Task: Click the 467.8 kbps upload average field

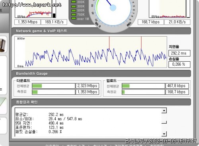Action: tap(177, 86)
